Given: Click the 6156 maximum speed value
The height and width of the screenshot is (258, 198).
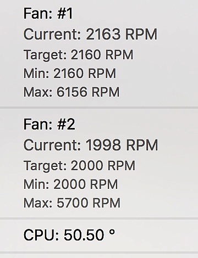Looking at the screenshot, I should [71, 92].
